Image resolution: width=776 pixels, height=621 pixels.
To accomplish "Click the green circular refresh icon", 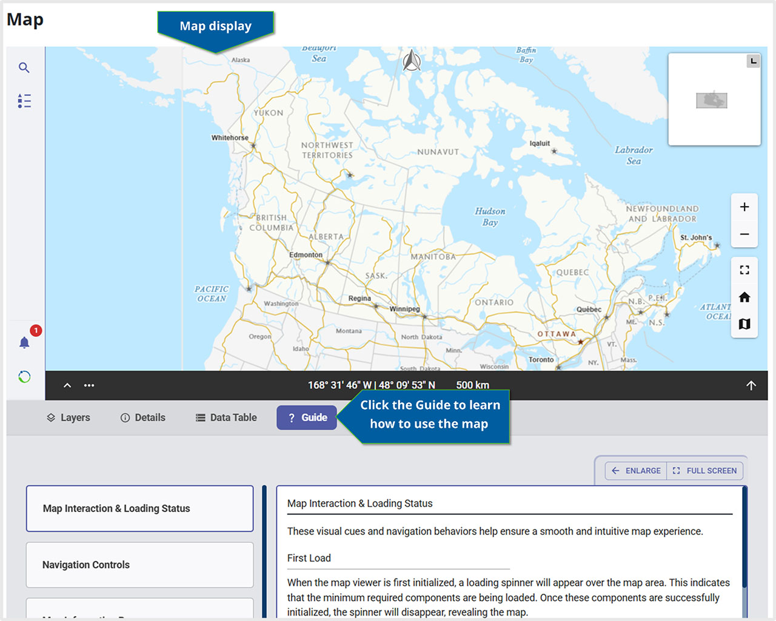I will 24,377.
